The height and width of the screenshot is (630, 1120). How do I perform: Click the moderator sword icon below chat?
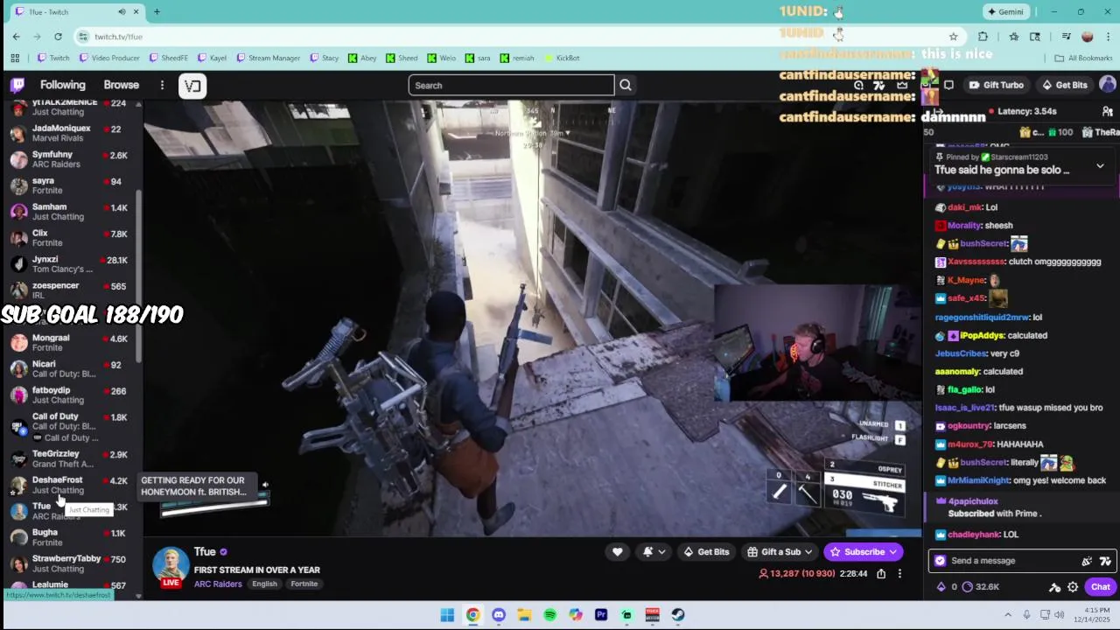pos(1054,587)
